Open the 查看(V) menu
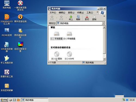This screenshot has width=136, height=102. pyautogui.click(x=71, y=13)
